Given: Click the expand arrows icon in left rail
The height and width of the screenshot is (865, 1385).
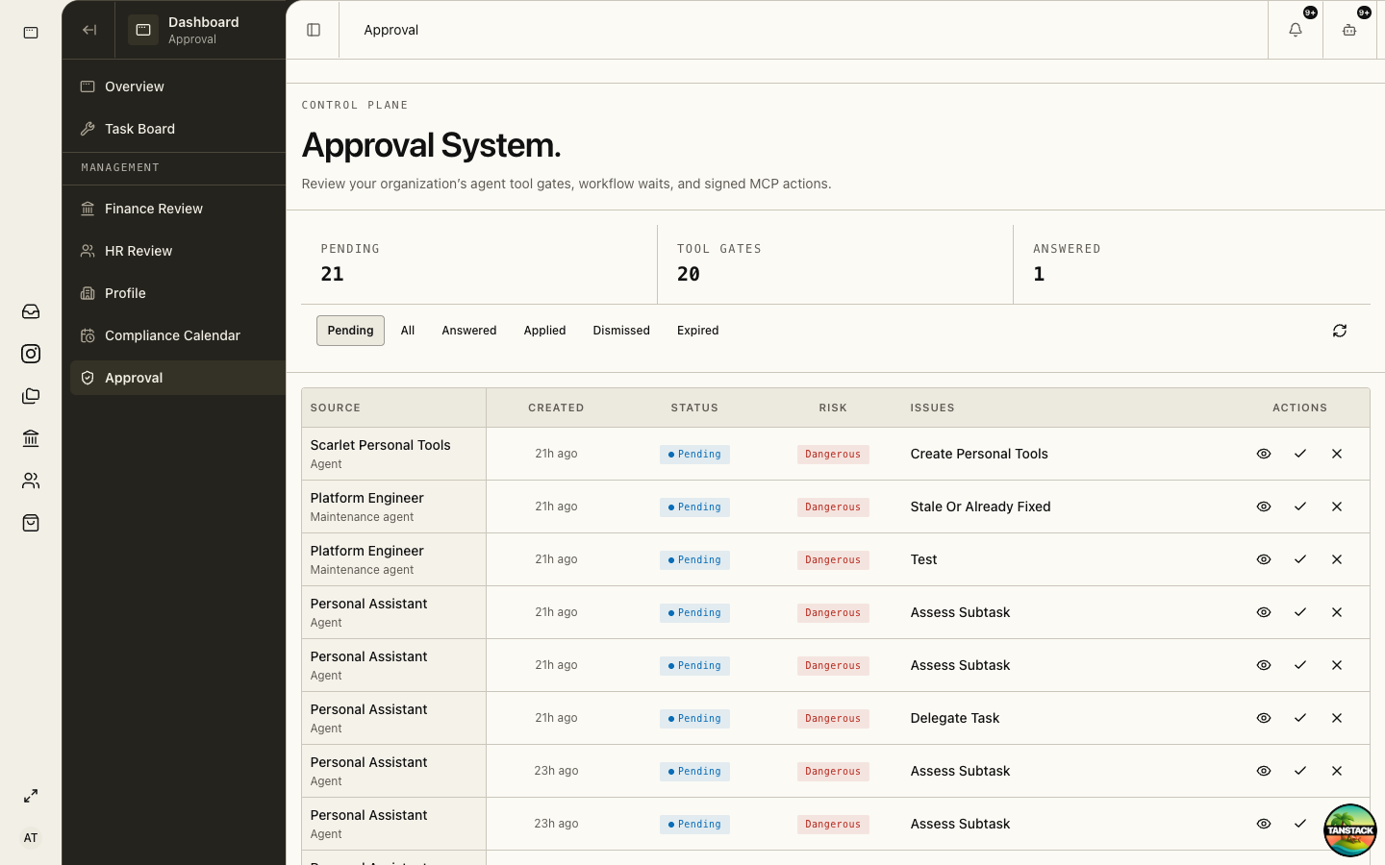Looking at the screenshot, I should 31,796.
